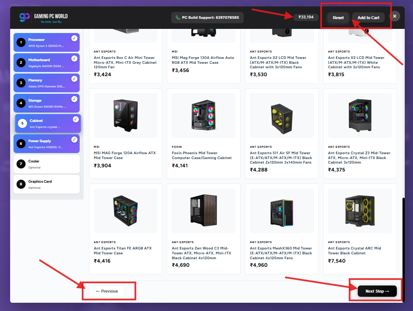Screen dimensions: 413x311
Task: Click step number 3 circle for Memory
Action: [x=21, y=83]
